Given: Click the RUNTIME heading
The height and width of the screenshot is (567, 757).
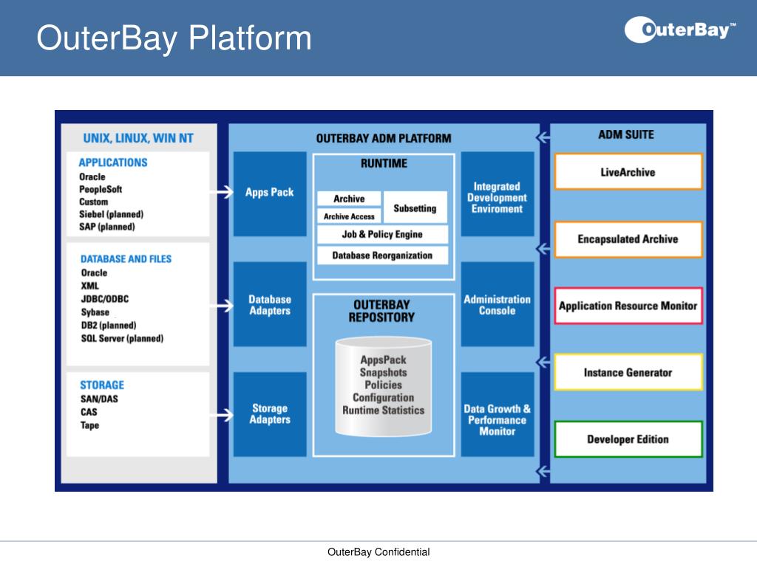Looking at the screenshot, I should pyautogui.click(x=384, y=163).
